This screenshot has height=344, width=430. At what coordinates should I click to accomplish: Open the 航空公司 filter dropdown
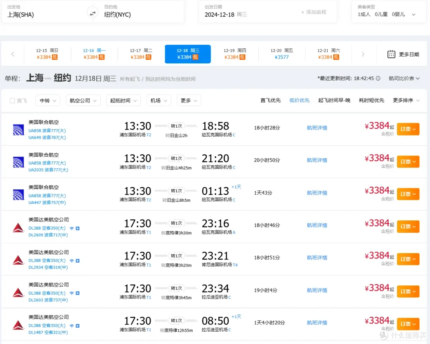83,100
